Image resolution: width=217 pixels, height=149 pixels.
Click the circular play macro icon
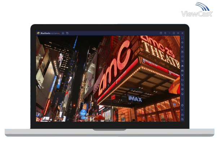tap(182, 61)
